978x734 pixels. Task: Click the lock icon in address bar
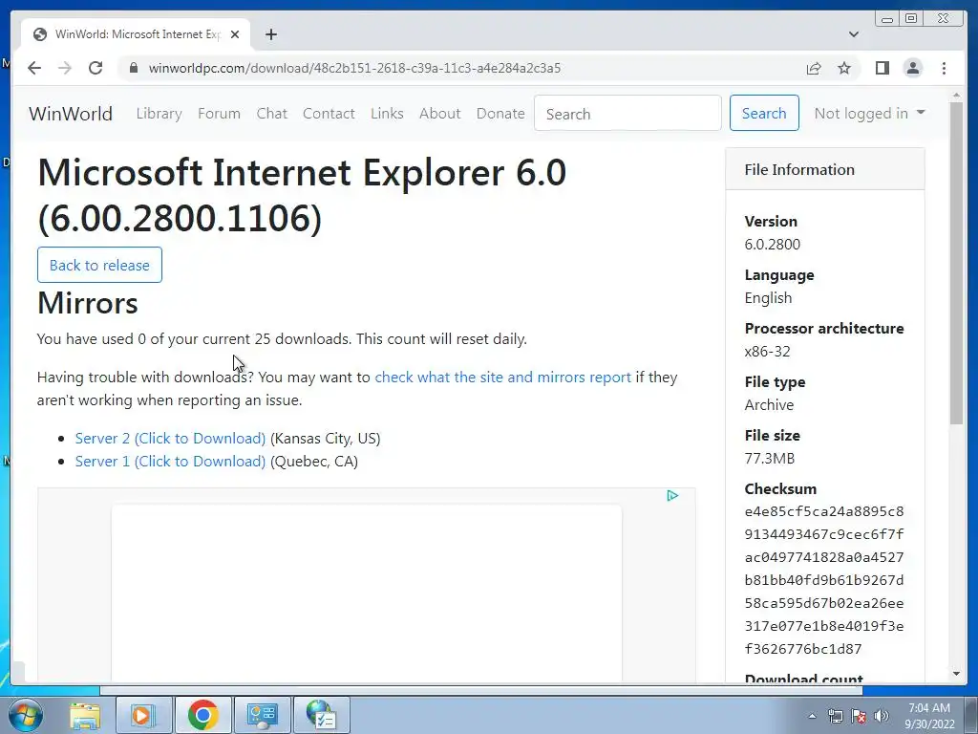tap(133, 68)
